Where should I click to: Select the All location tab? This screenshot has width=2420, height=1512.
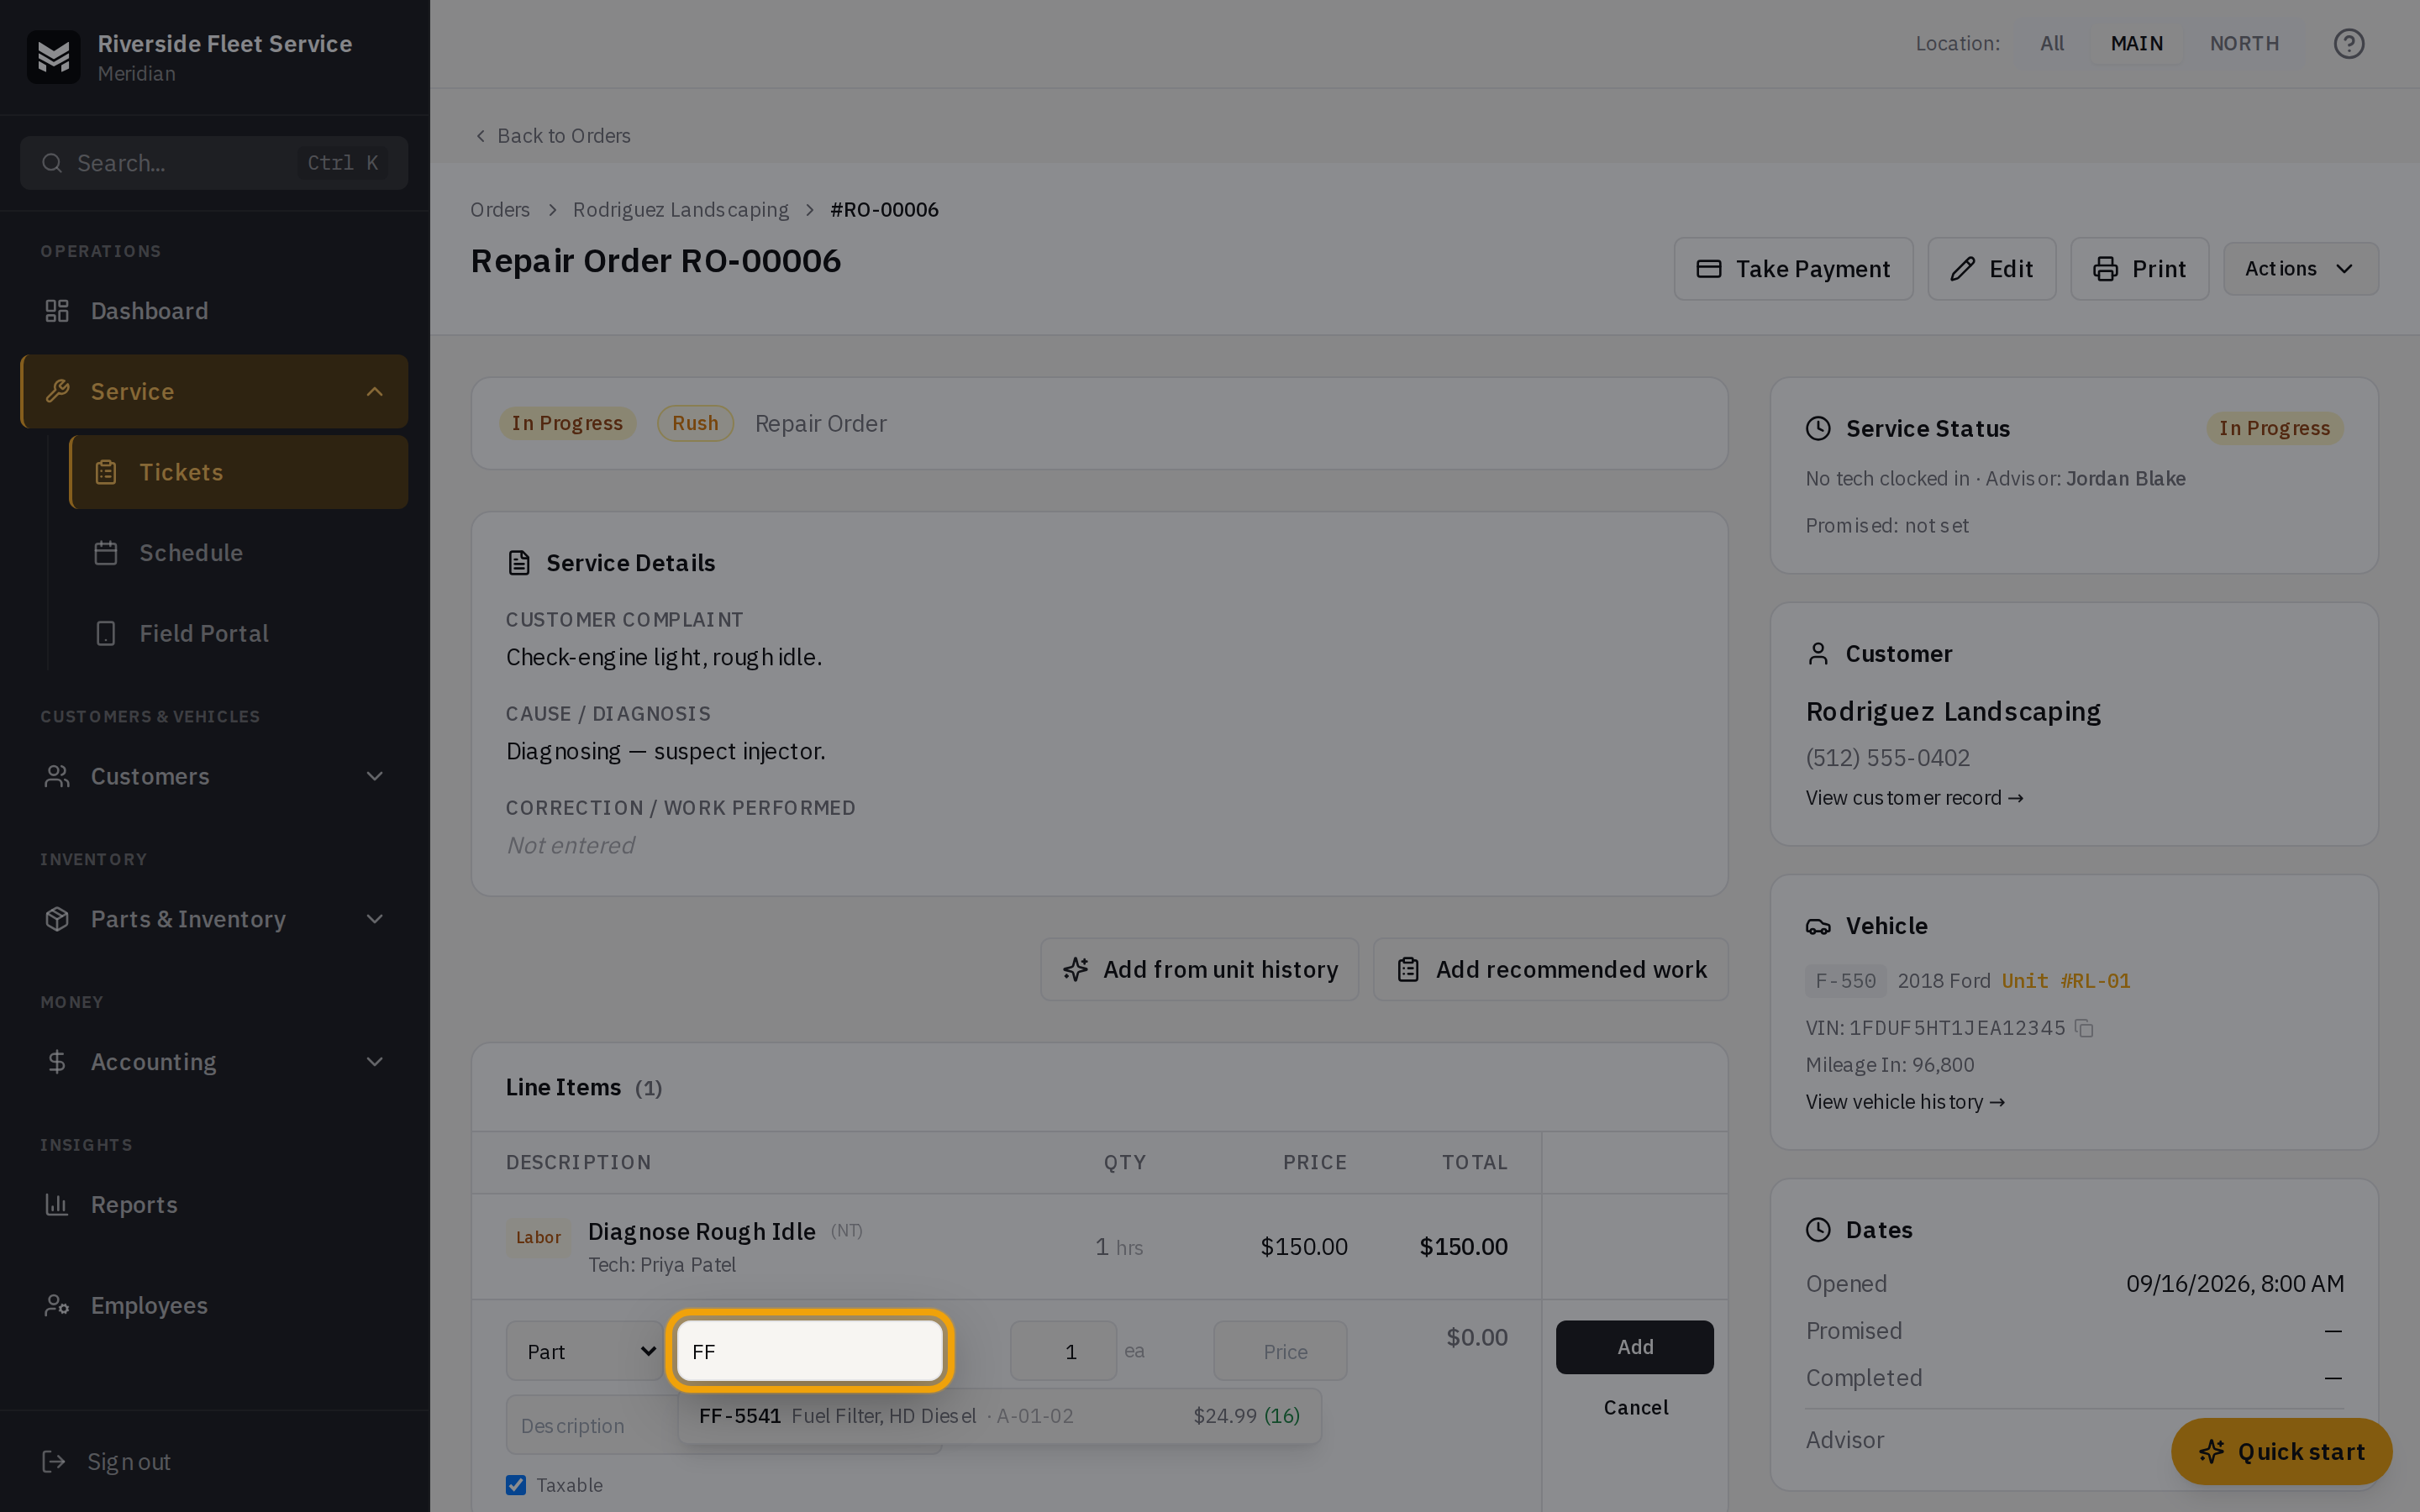pos(2051,44)
